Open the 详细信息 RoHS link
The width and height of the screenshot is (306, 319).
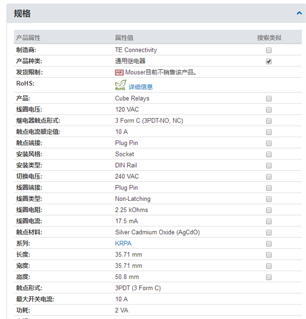pyautogui.click(x=141, y=87)
